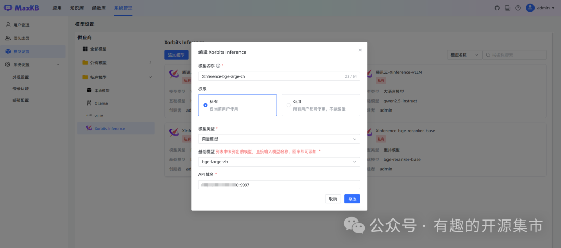Click the 模型名称 text input field
Viewport: 561px width, 248px height.
click(279, 76)
